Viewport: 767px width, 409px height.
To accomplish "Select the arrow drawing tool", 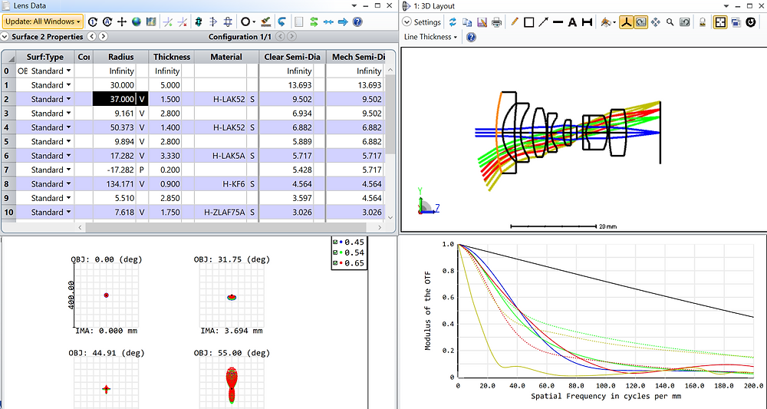I will [543, 22].
